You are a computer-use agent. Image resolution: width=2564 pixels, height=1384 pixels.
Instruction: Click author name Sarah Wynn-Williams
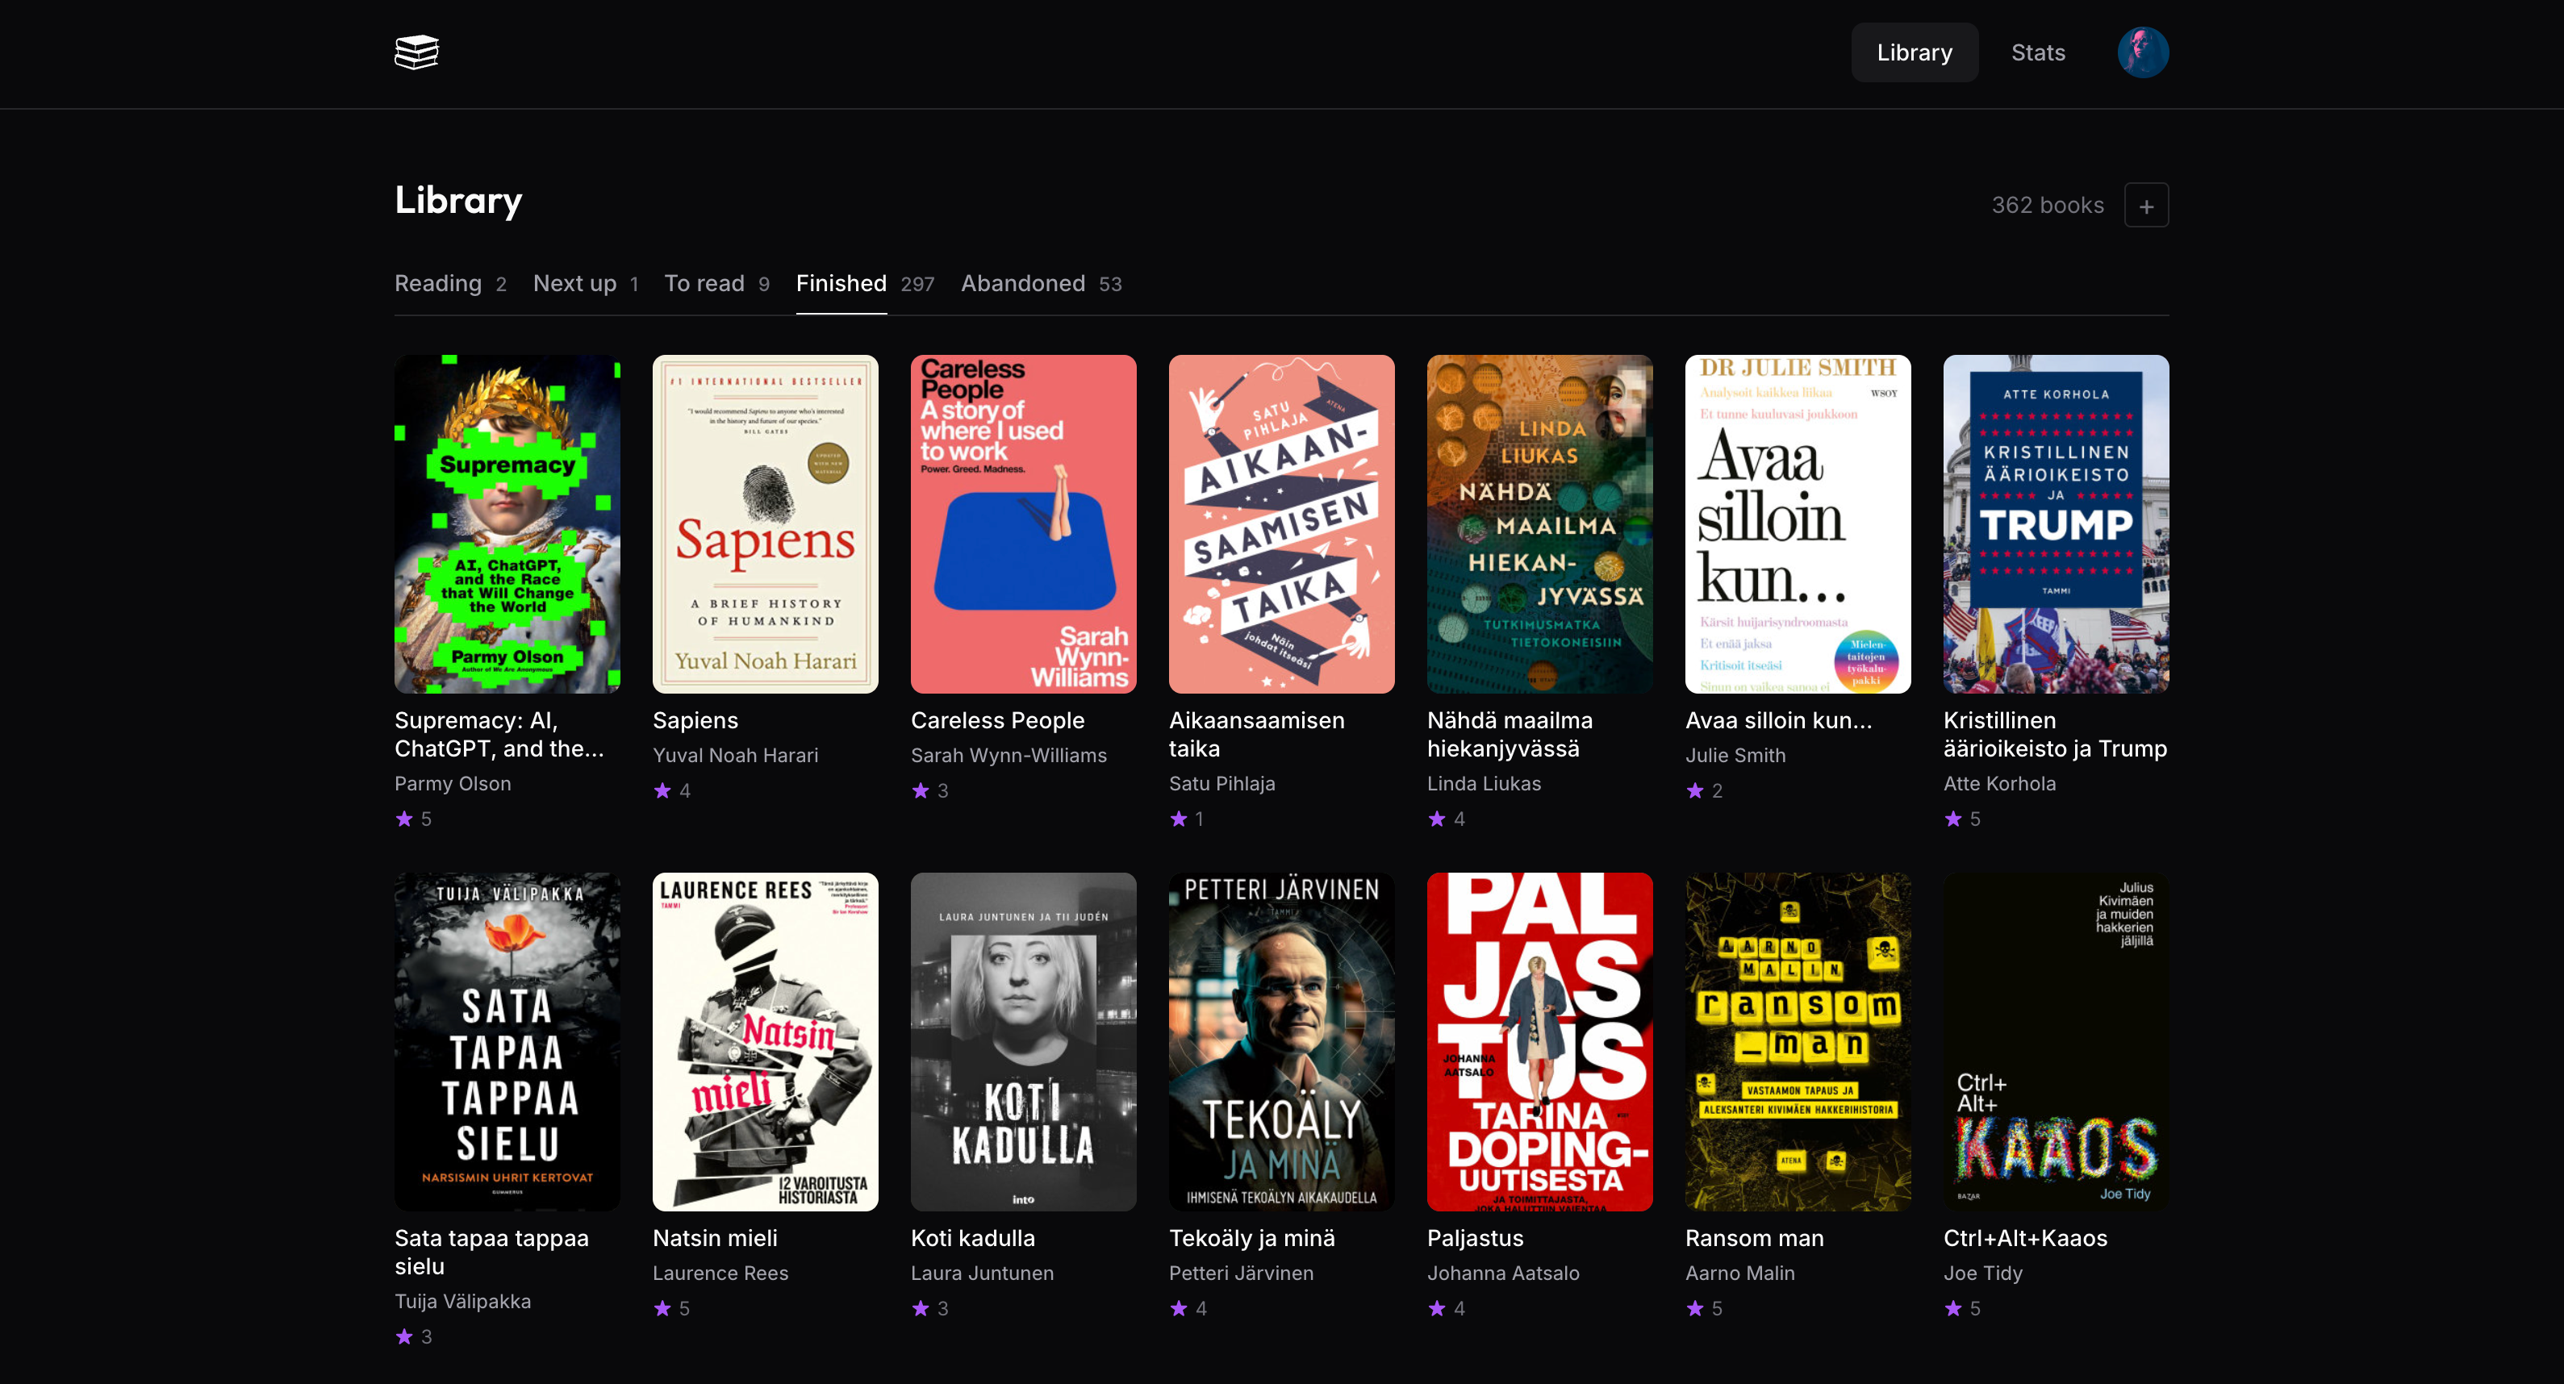point(1008,755)
